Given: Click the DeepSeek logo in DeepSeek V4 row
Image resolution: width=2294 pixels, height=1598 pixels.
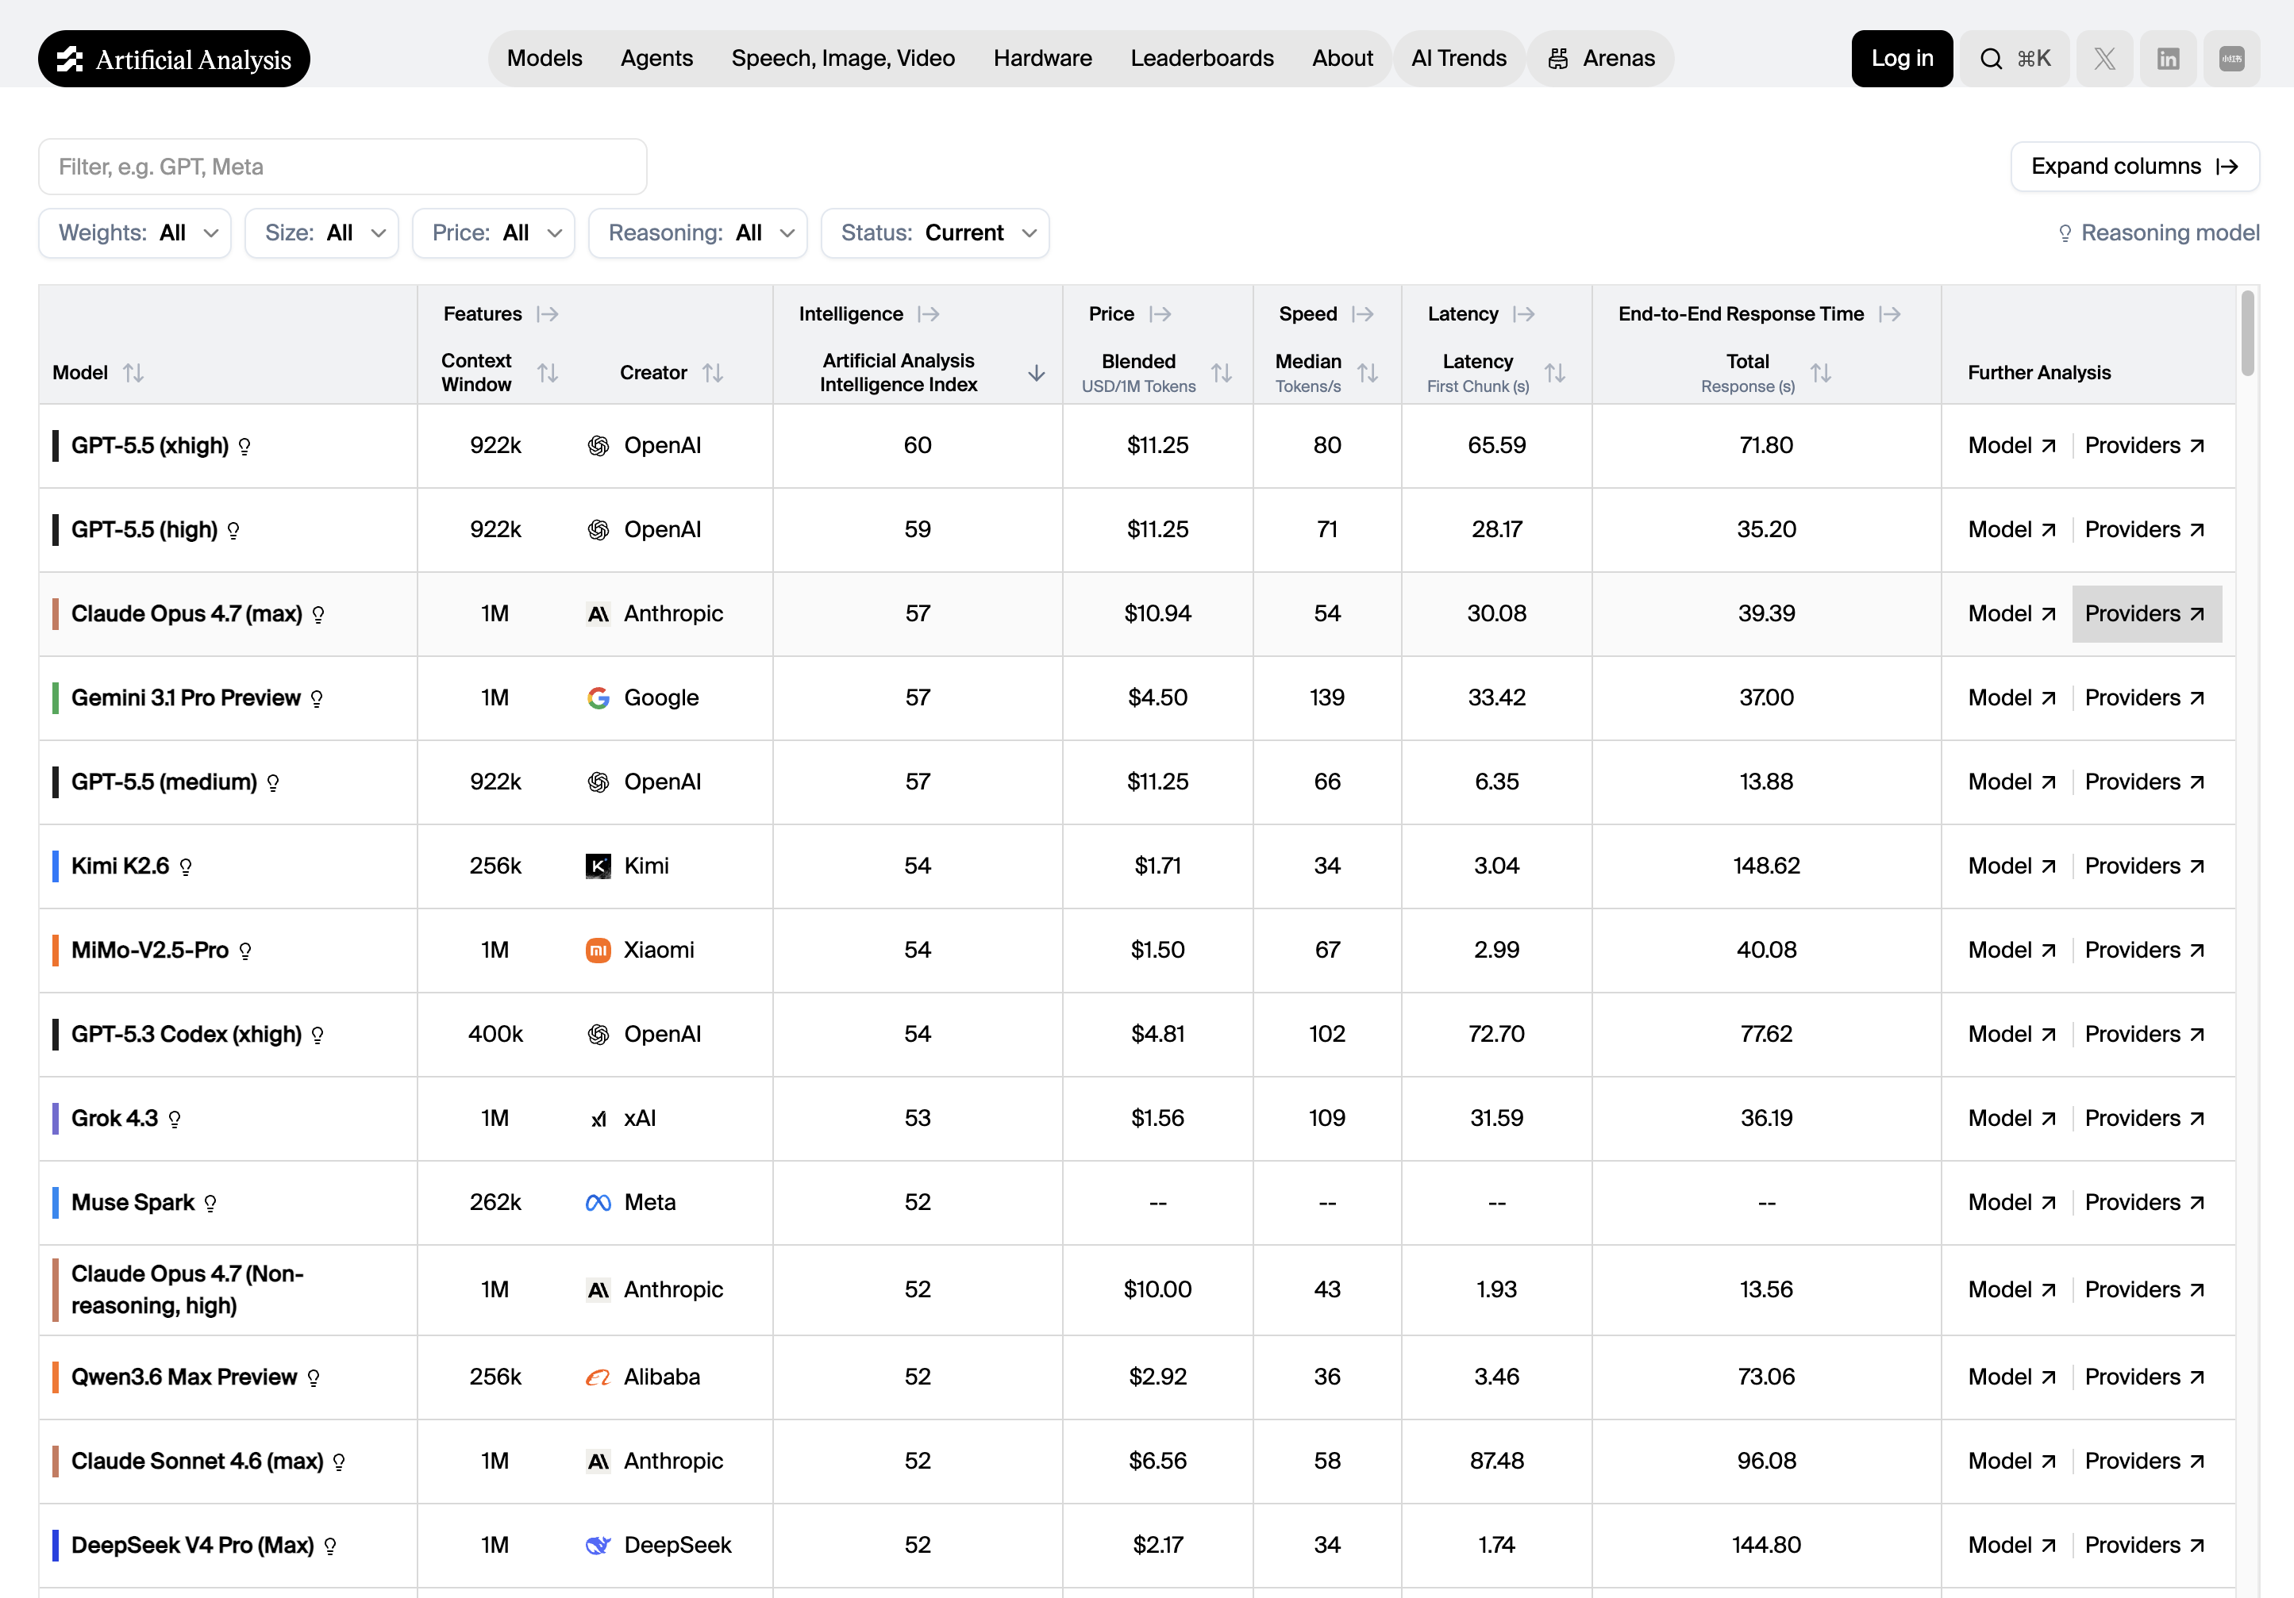Looking at the screenshot, I should pyautogui.click(x=598, y=1545).
